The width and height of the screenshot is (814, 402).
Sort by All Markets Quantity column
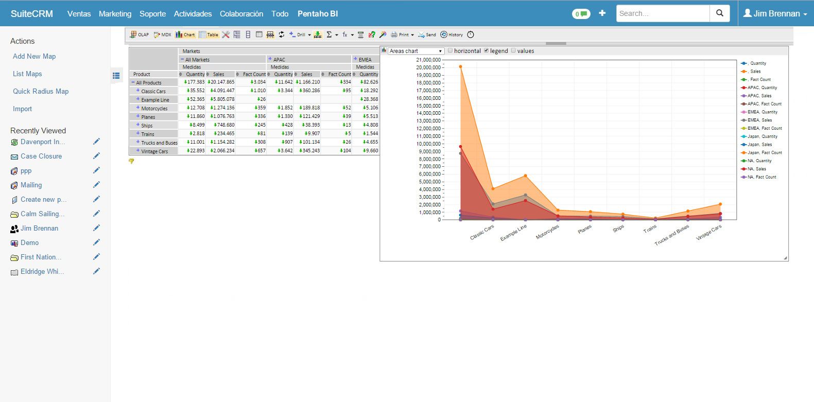(181, 74)
